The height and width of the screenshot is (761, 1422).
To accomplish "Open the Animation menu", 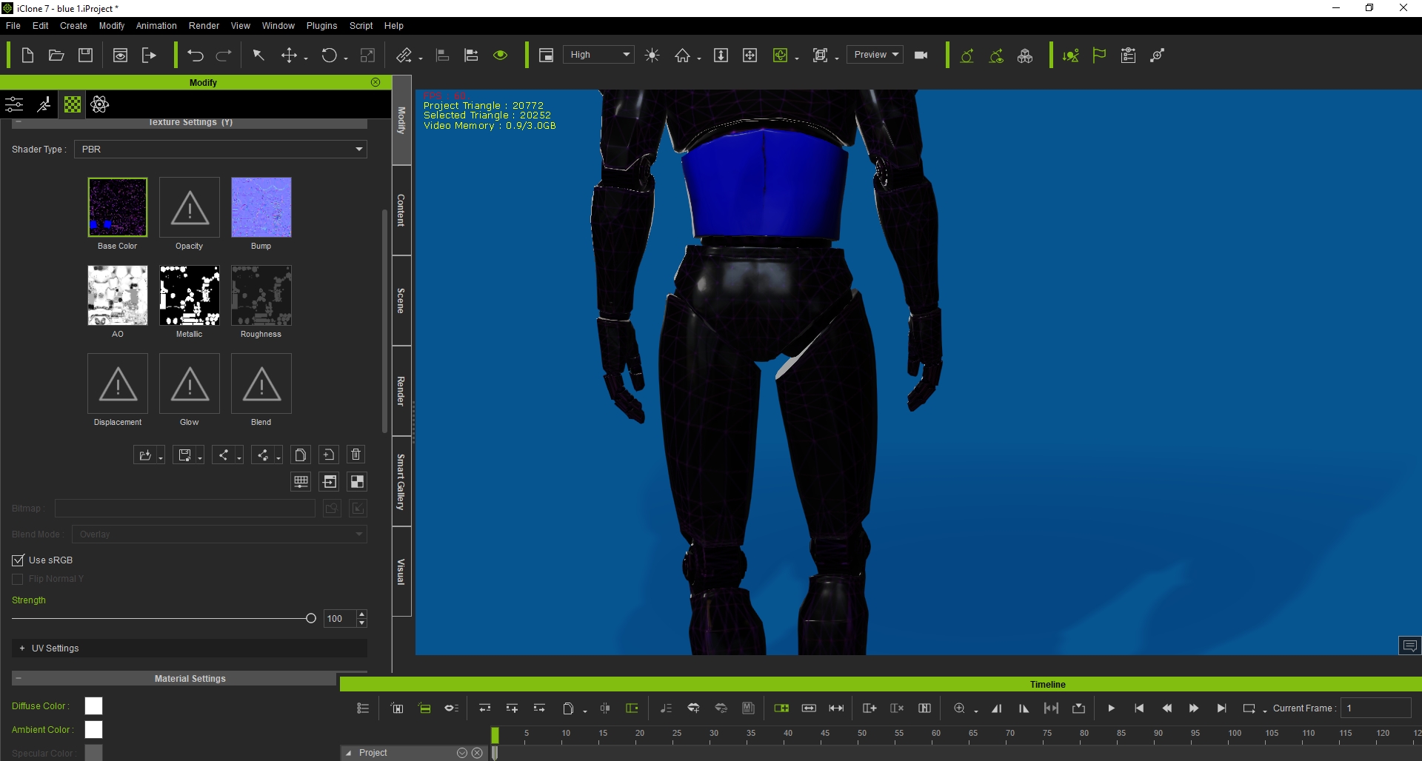I will pos(156,26).
